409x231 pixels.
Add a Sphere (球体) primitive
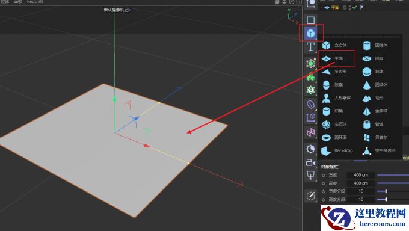click(373, 72)
